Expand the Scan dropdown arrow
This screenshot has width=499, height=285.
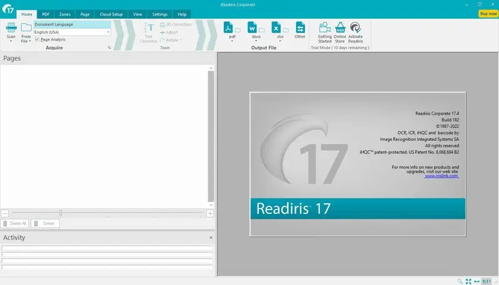pyautogui.click(x=11, y=41)
